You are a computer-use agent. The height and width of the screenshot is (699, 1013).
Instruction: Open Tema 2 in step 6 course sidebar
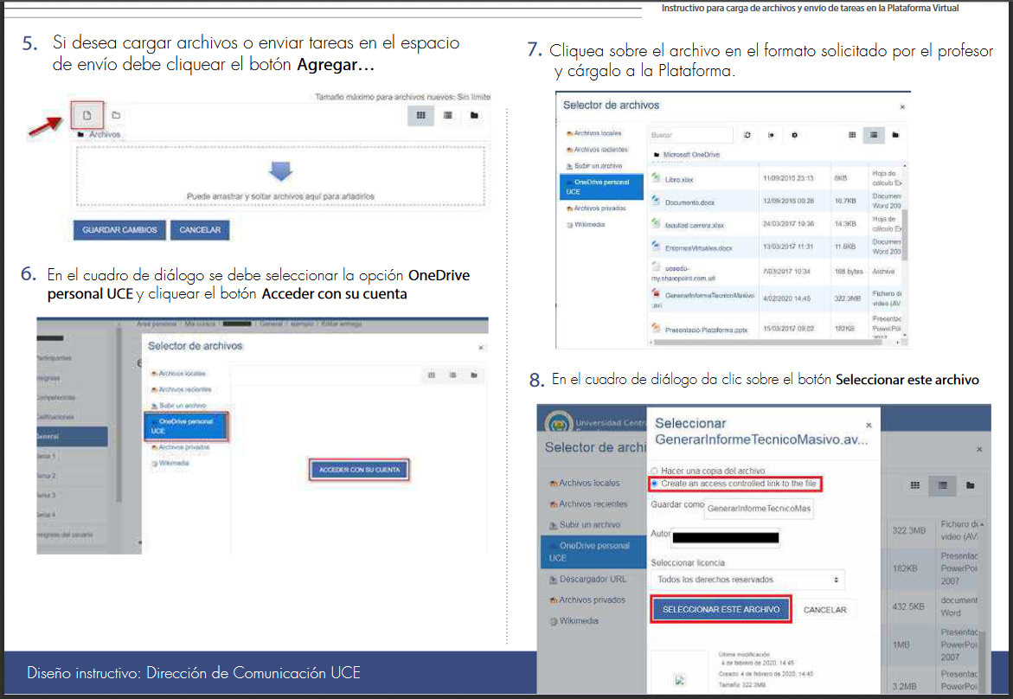point(46,476)
